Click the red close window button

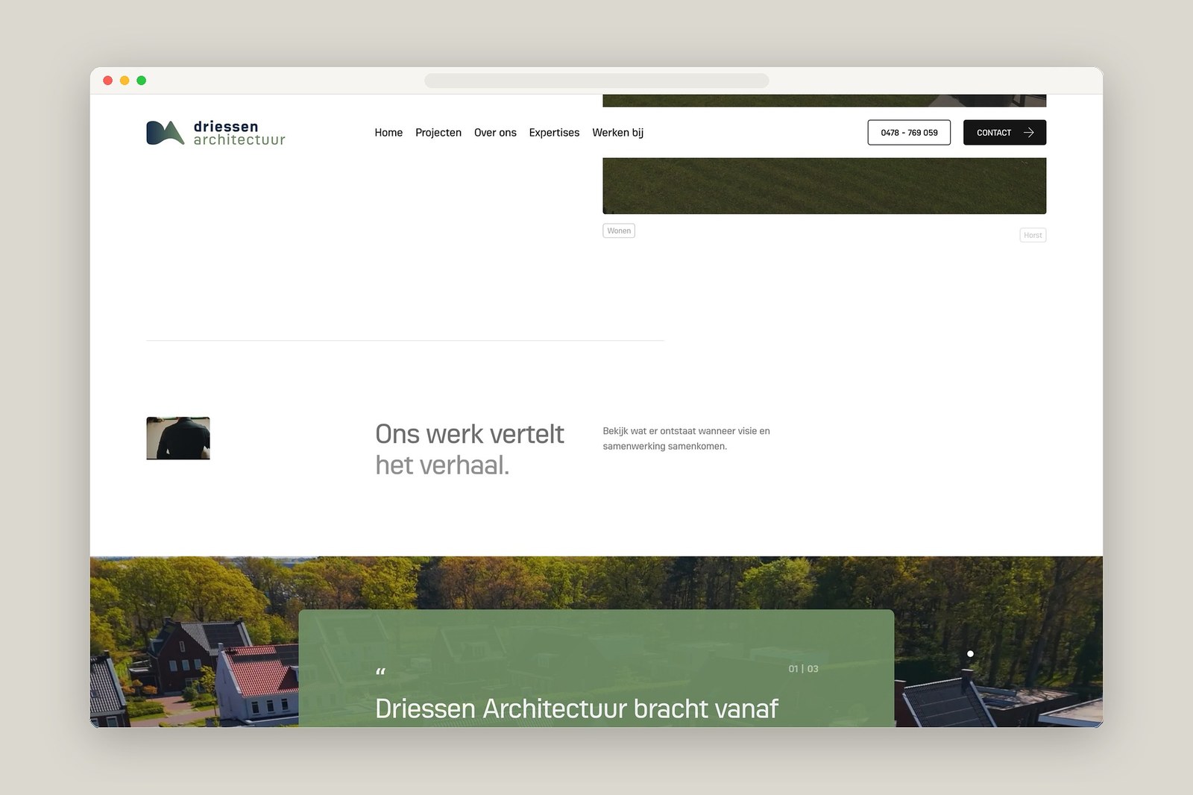tap(107, 81)
